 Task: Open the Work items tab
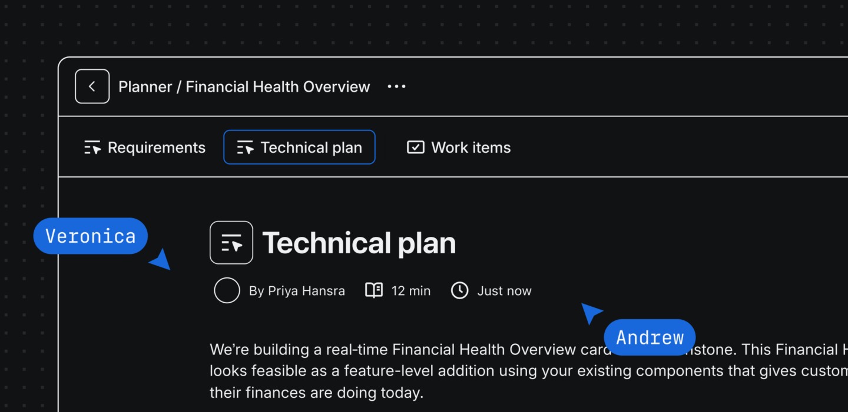coord(459,148)
